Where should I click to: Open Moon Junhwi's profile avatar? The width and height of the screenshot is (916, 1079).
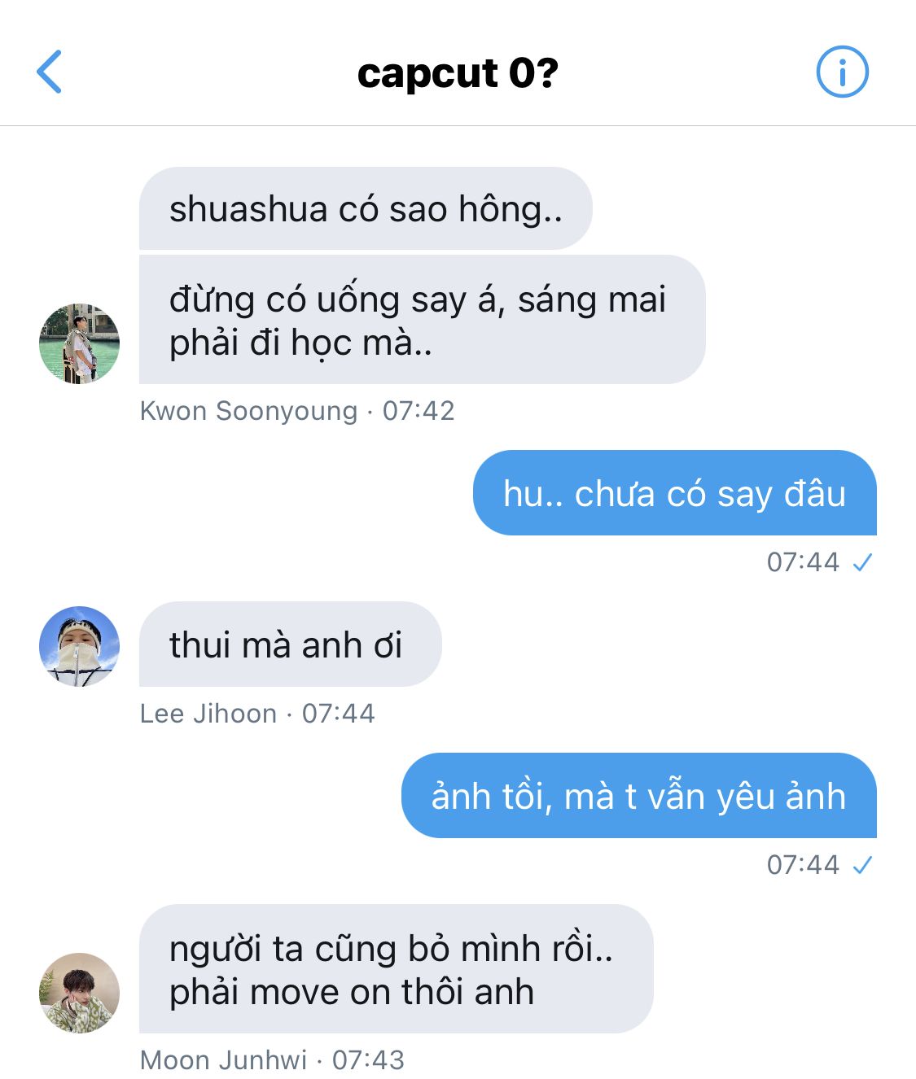coord(79,993)
